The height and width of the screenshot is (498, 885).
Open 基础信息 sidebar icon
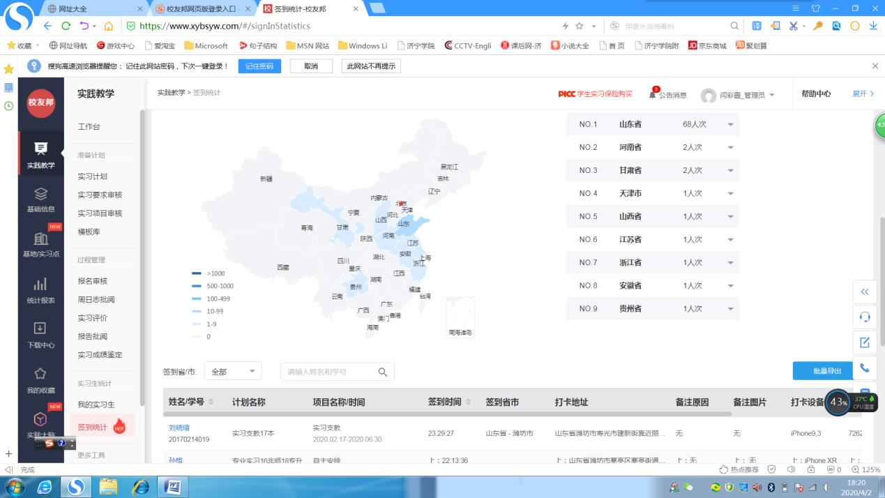click(x=40, y=199)
